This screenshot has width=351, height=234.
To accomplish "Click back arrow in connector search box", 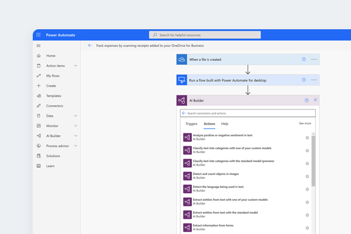I will [x=184, y=113].
